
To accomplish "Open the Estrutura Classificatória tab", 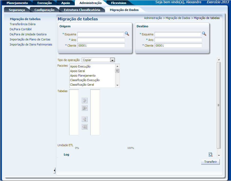I will point(82,10).
